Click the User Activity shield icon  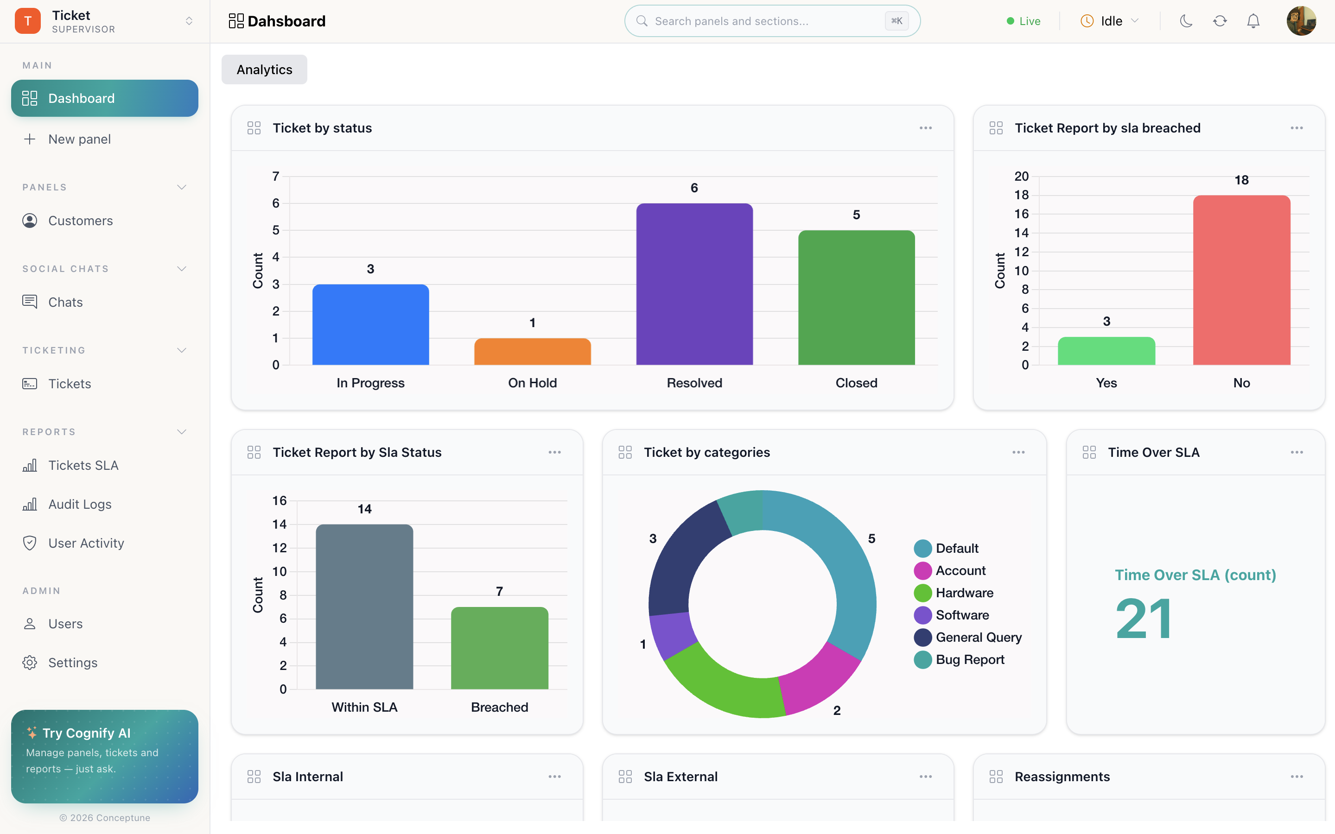tap(30, 543)
